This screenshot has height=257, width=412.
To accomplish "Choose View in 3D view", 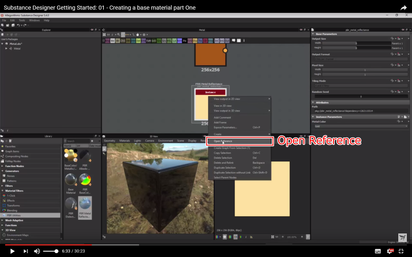I will 239,106.
